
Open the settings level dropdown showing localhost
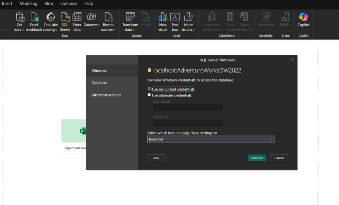[211, 139]
